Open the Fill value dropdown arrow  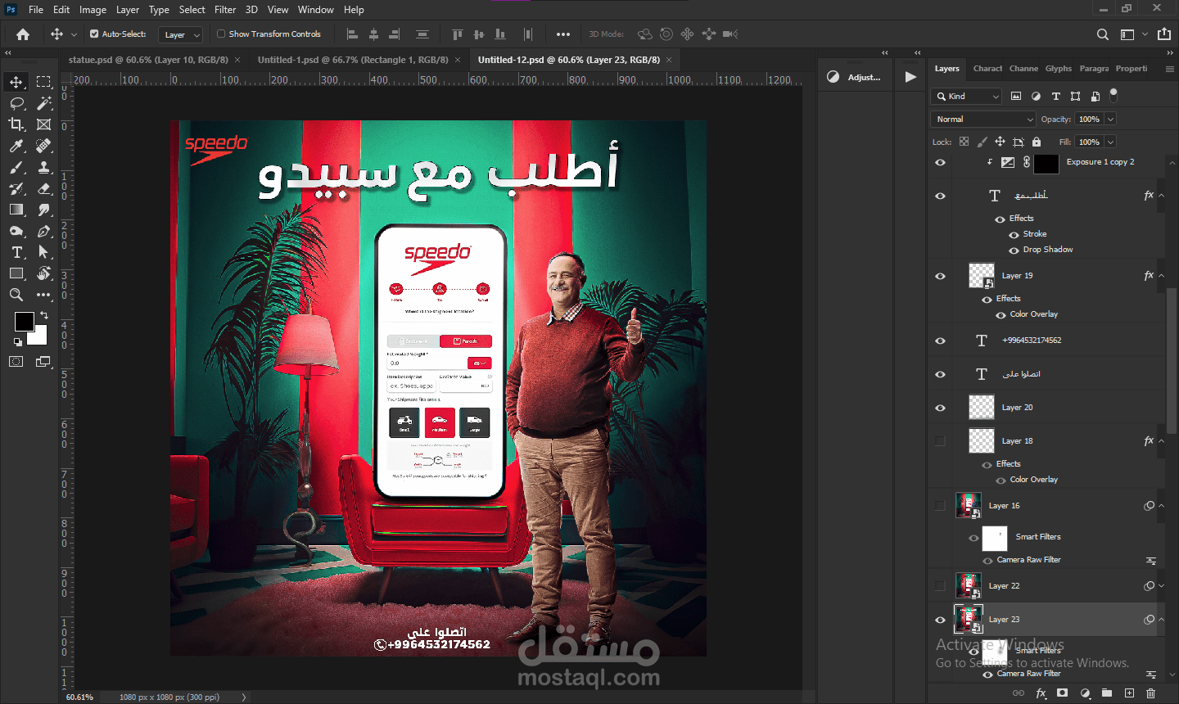(x=1111, y=142)
